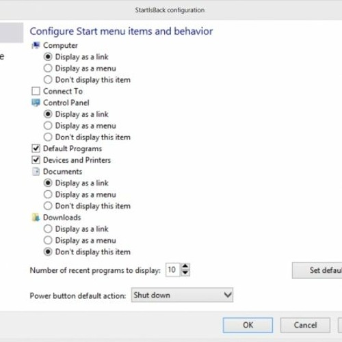Select Control Panel 'Display as a menu'

(48, 125)
